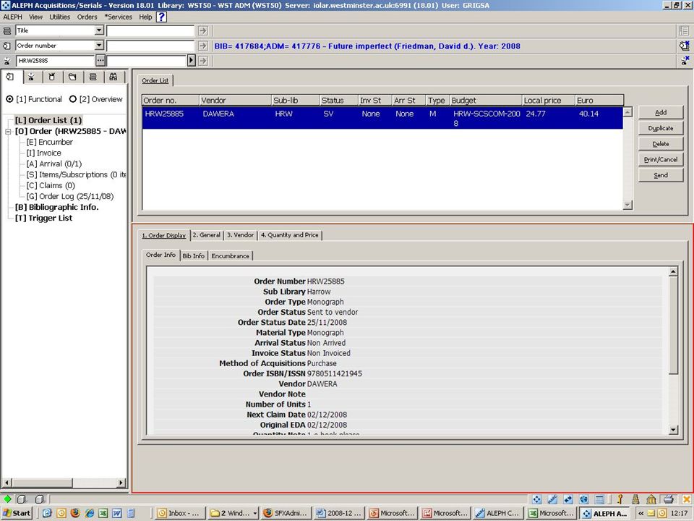Viewport: 694px width, 521px height.
Task: Select the [2] Overview radio button
Action: [x=73, y=99]
